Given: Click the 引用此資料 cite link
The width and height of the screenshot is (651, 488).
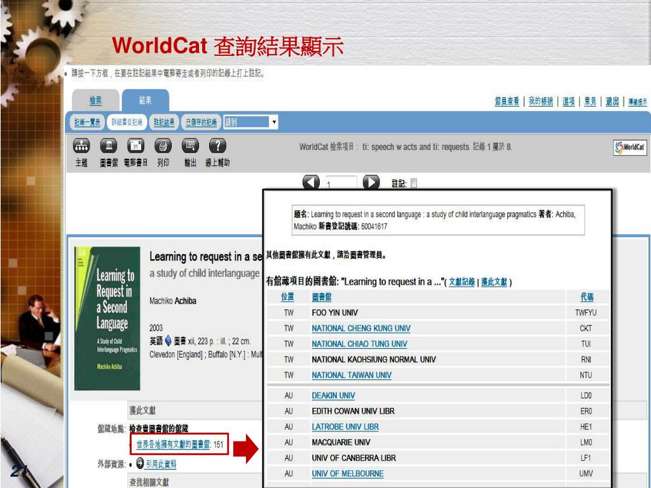Looking at the screenshot, I should pos(161,464).
